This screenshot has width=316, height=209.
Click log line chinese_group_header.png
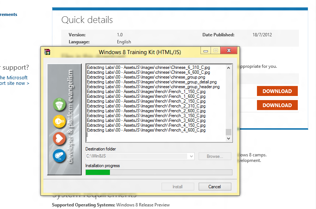(153, 87)
